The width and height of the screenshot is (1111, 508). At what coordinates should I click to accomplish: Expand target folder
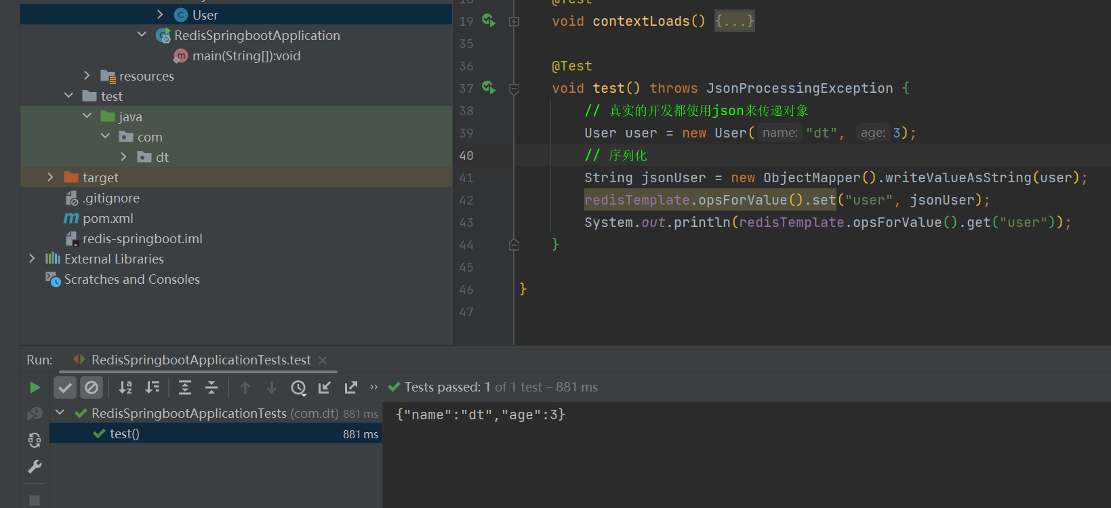coord(50,177)
